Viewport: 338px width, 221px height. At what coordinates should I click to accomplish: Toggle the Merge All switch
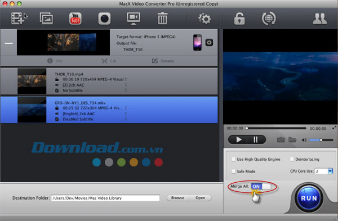(x=261, y=186)
